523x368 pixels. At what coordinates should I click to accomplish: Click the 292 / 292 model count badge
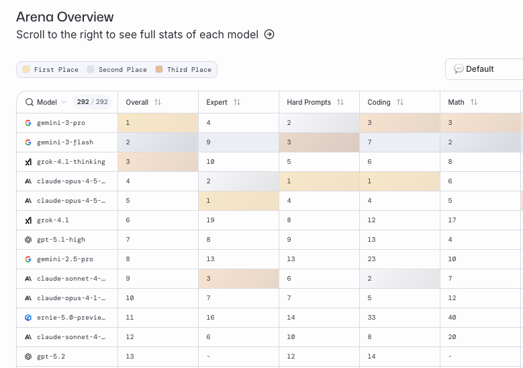(x=93, y=102)
